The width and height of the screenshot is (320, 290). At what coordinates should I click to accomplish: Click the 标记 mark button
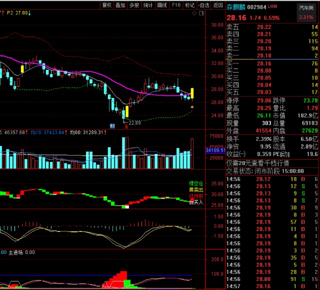point(189,5)
